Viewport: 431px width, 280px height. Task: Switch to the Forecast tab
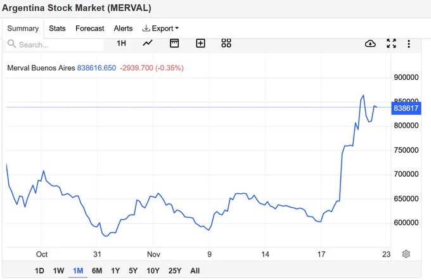[89, 29]
